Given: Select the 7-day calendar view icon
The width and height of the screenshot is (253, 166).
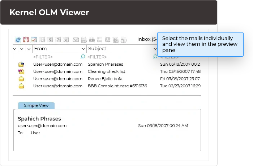Looking at the screenshot, I should tap(58, 39).
